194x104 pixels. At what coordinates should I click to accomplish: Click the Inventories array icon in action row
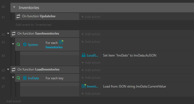coord(84,86)
